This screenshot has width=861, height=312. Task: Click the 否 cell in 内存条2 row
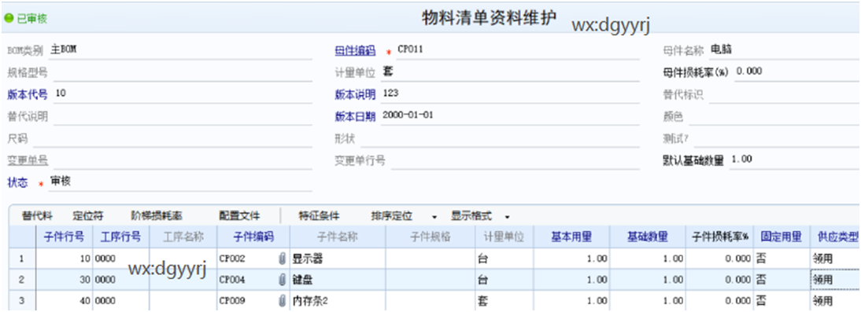click(781, 300)
